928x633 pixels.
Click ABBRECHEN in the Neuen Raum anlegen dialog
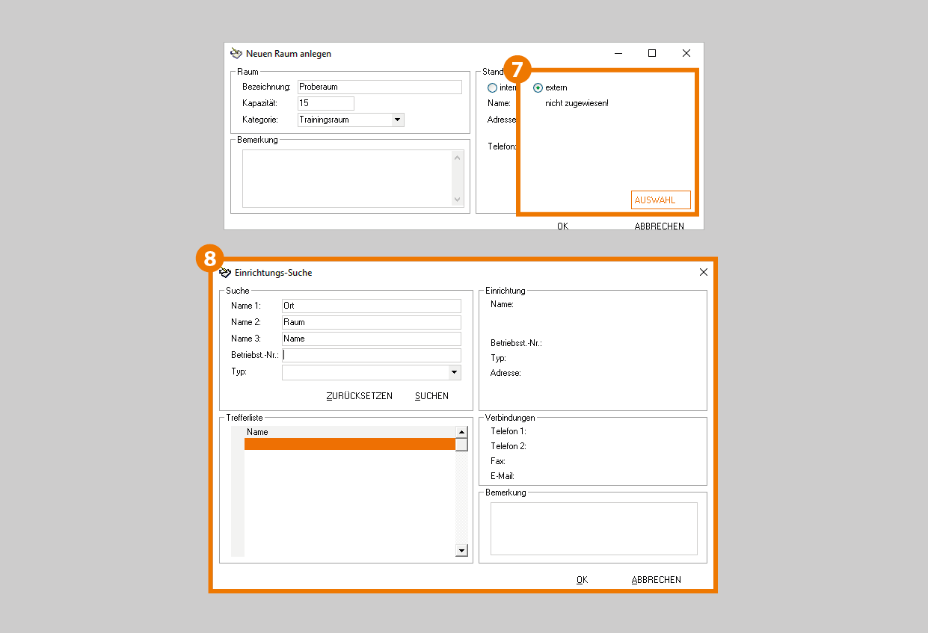(659, 226)
